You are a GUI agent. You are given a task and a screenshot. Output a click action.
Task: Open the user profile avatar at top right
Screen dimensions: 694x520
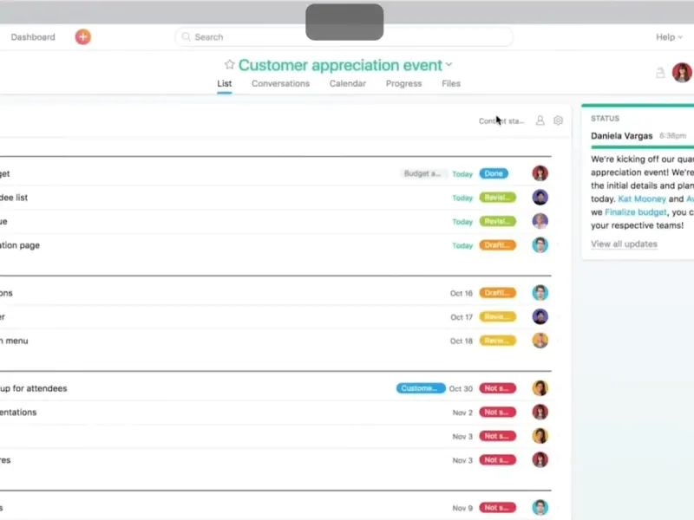pos(682,73)
